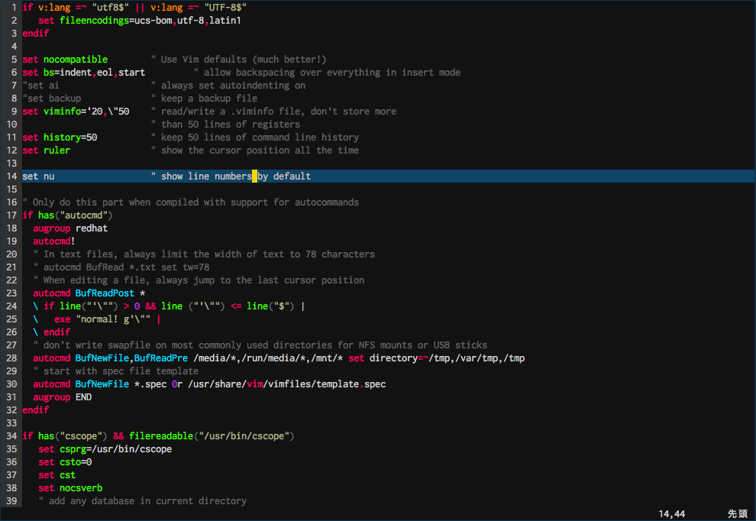Click "endif" on line 32

tap(36, 410)
